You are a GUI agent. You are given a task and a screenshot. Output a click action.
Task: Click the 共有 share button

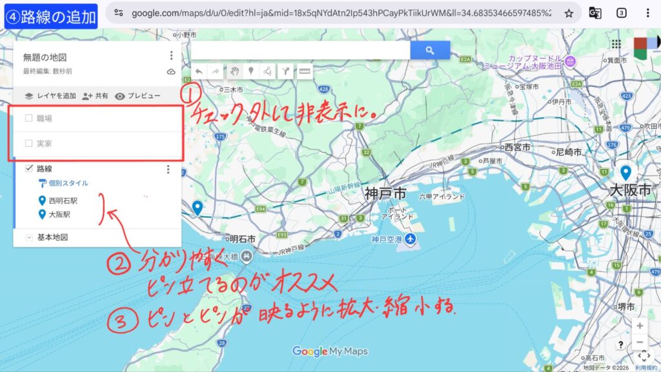tap(95, 96)
